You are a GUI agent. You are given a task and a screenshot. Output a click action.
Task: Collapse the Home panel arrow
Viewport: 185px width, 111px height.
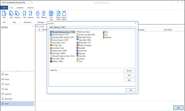33,26
